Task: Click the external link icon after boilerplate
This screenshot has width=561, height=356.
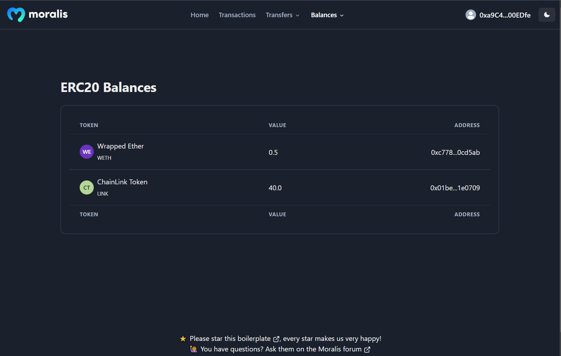Action: click(276, 339)
